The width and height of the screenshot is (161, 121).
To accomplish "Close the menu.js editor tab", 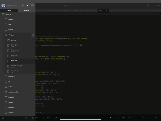I will 107,11.
